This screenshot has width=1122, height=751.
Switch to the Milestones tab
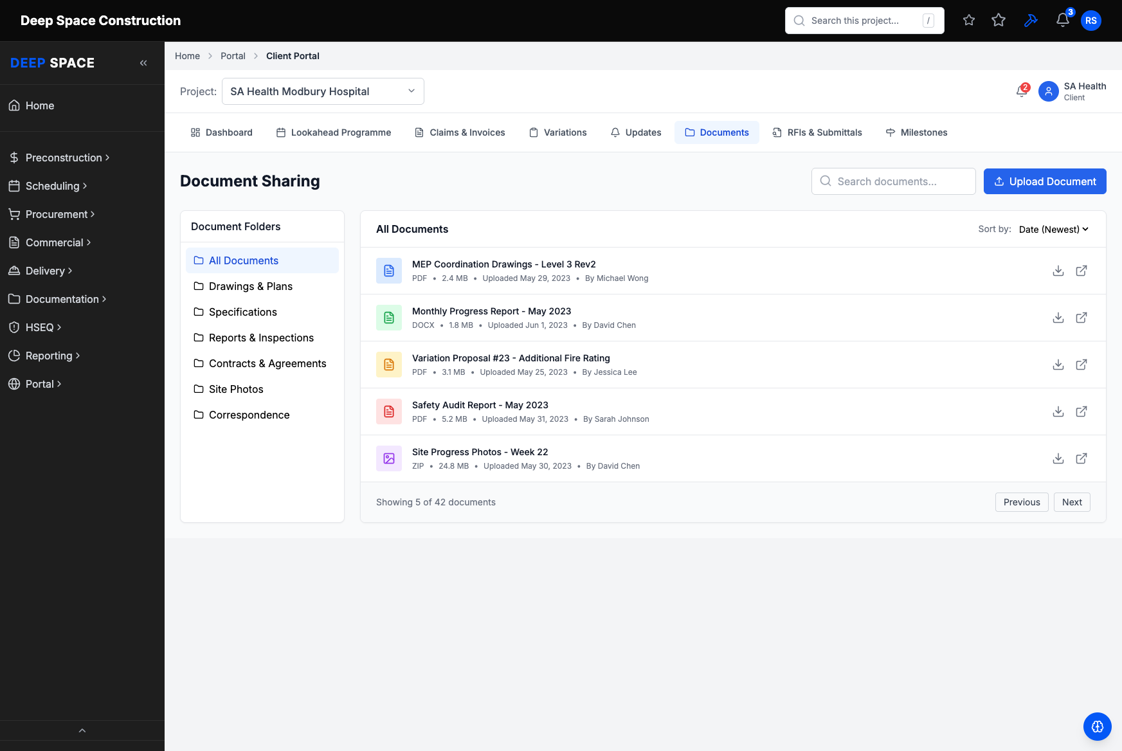point(916,132)
